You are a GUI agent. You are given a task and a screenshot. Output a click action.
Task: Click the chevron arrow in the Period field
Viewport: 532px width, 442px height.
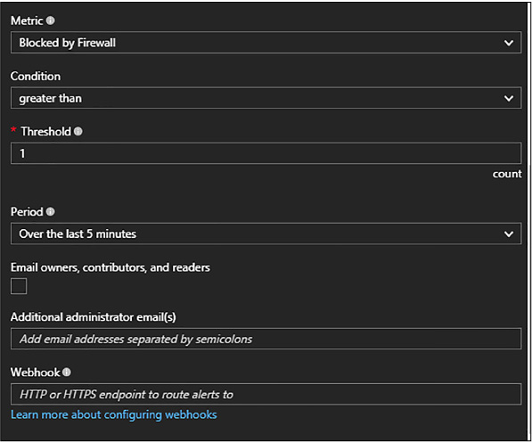click(x=508, y=234)
